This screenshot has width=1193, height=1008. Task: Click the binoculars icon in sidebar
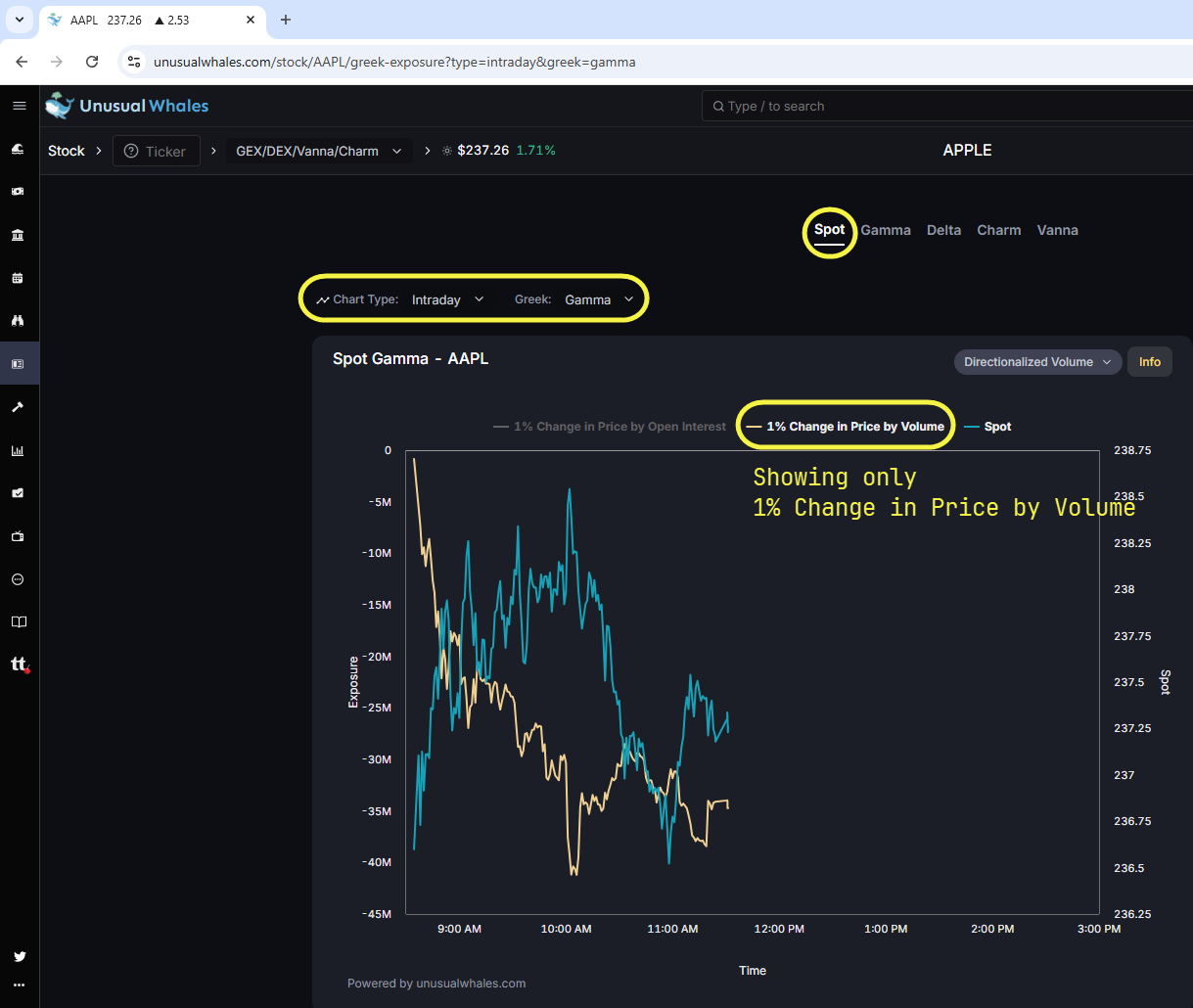click(18, 321)
